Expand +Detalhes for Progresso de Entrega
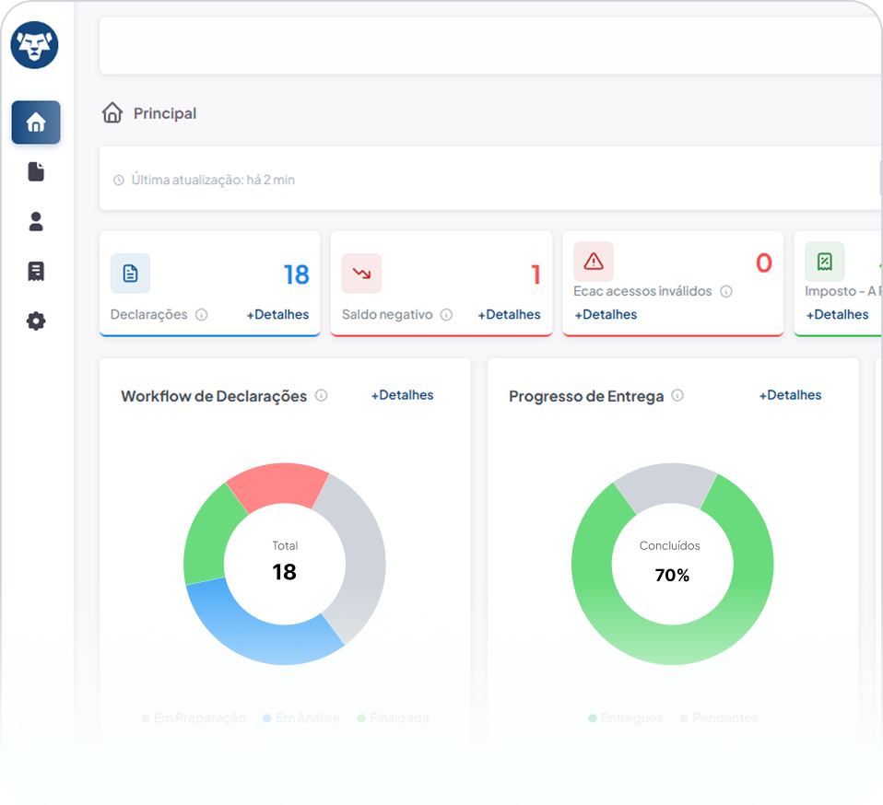This screenshot has width=883, height=805. (x=790, y=395)
